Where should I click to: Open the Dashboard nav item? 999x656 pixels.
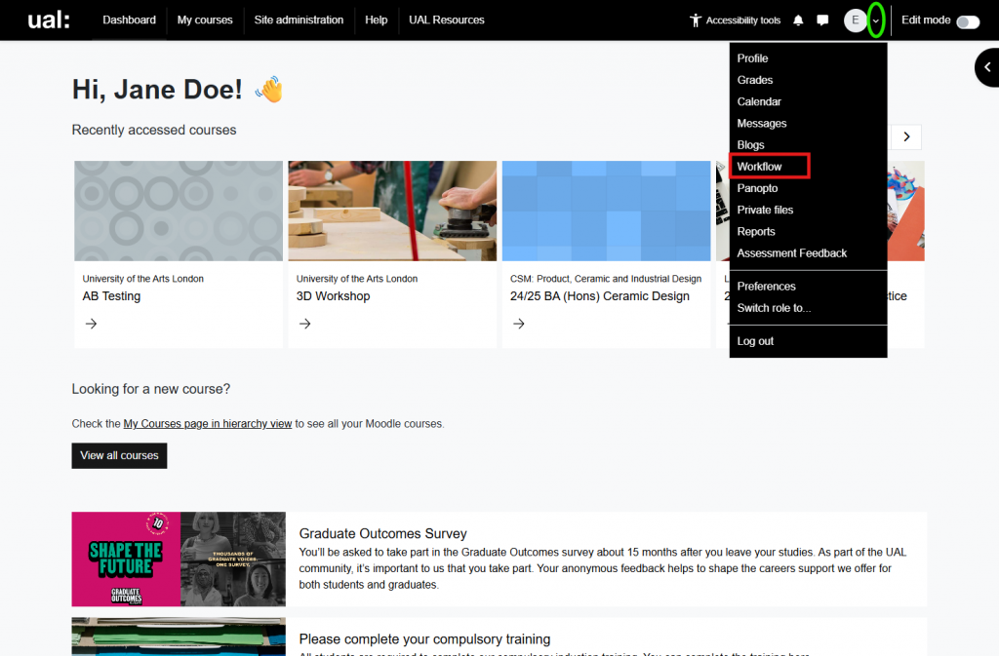[x=130, y=19]
